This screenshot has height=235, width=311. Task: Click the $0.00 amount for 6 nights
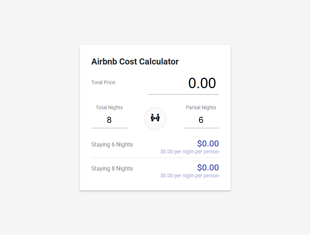point(208,144)
